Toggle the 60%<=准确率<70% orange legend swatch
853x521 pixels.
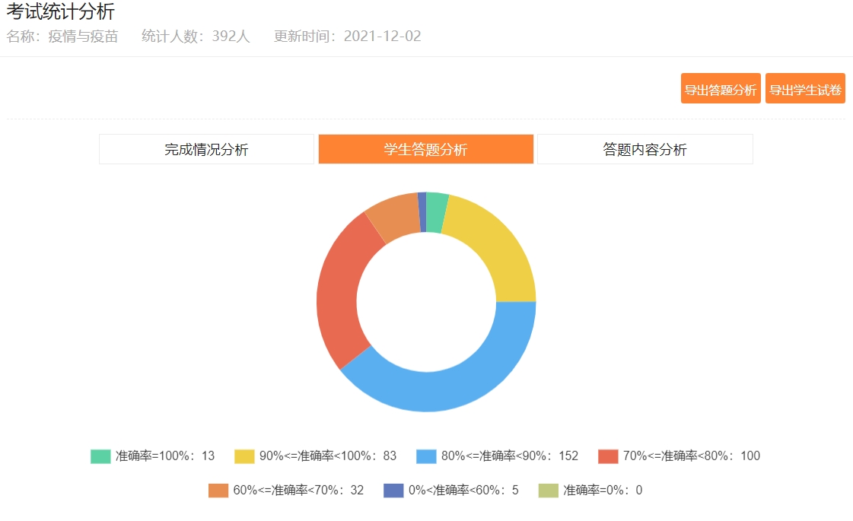[218, 491]
